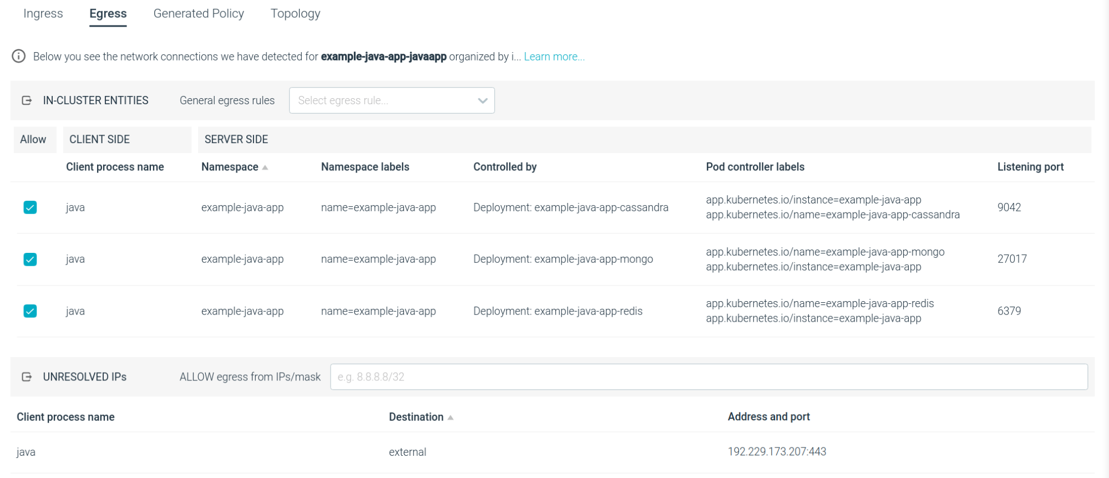Collapse the IN-CLUSTER ENTITIES section icon
Image resolution: width=1109 pixels, height=478 pixels.
(27, 100)
